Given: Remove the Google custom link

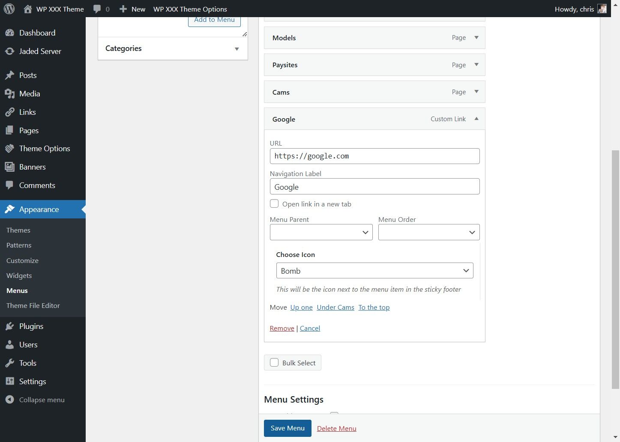Looking at the screenshot, I should (x=282, y=328).
